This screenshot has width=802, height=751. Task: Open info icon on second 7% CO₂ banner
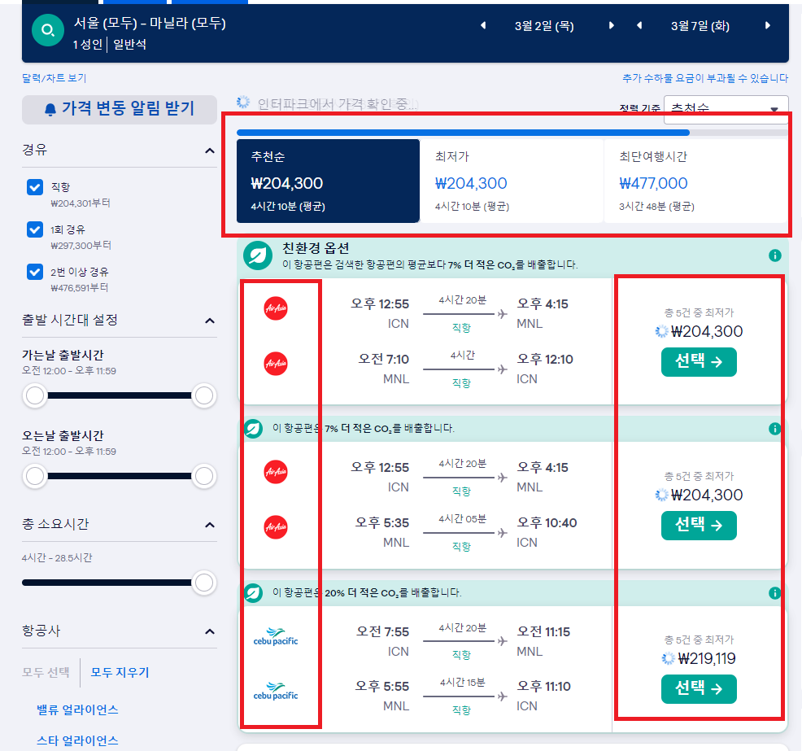[774, 428]
